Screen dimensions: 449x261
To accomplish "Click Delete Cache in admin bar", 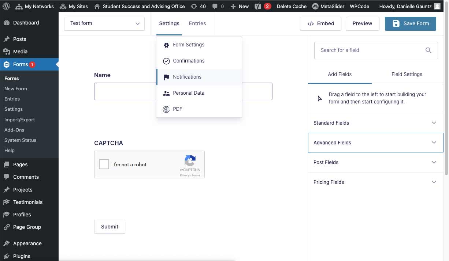I will pyautogui.click(x=292, y=6).
